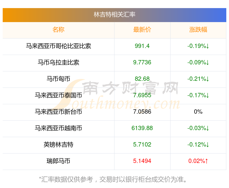The height and width of the screenshot is (188, 229).
Task: Click the change value -0.21%↓
Action: click(198, 79)
